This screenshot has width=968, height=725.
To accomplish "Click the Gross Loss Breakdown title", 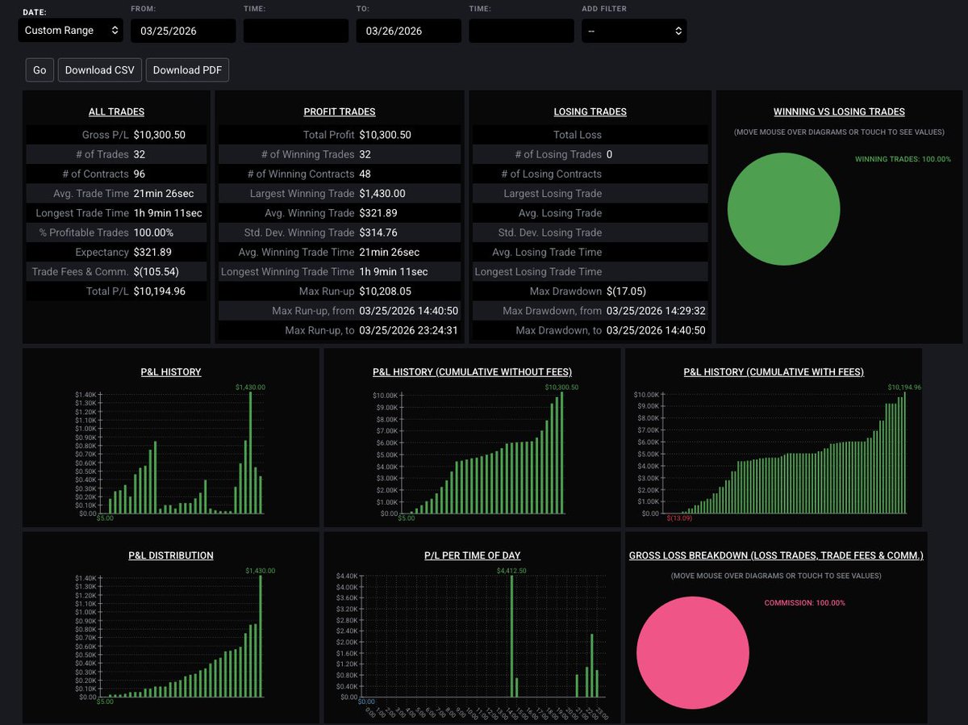I will coord(776,555).
